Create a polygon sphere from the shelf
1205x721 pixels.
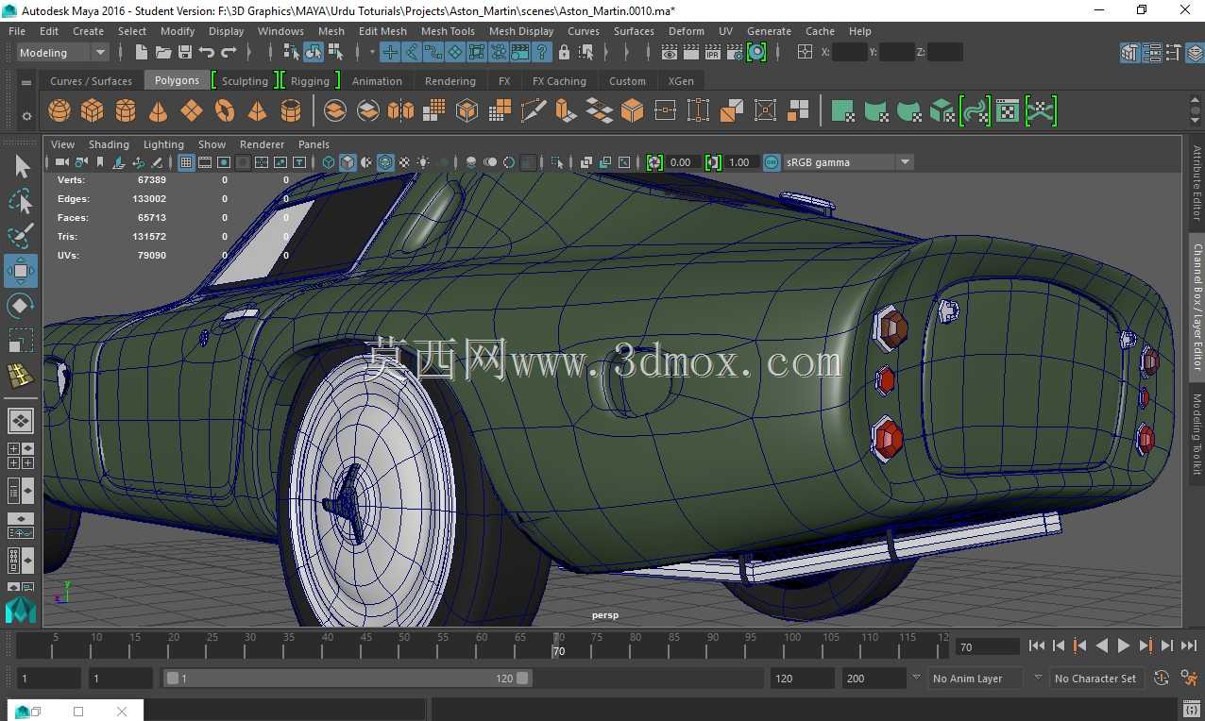59,111
